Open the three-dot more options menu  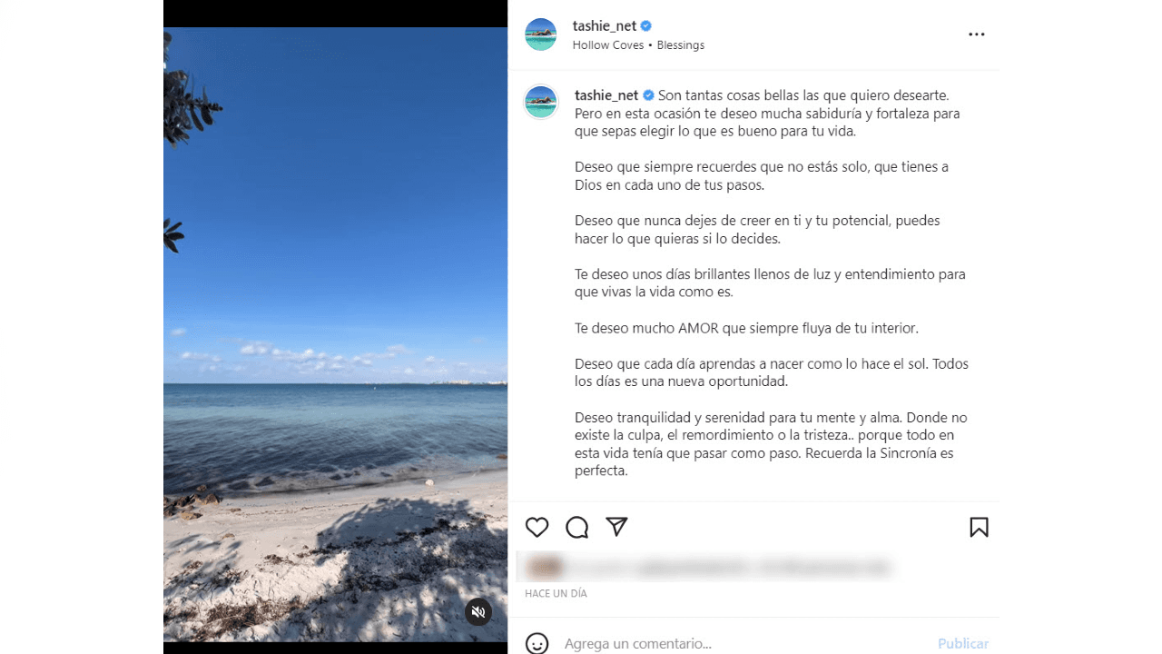[977, 35]
